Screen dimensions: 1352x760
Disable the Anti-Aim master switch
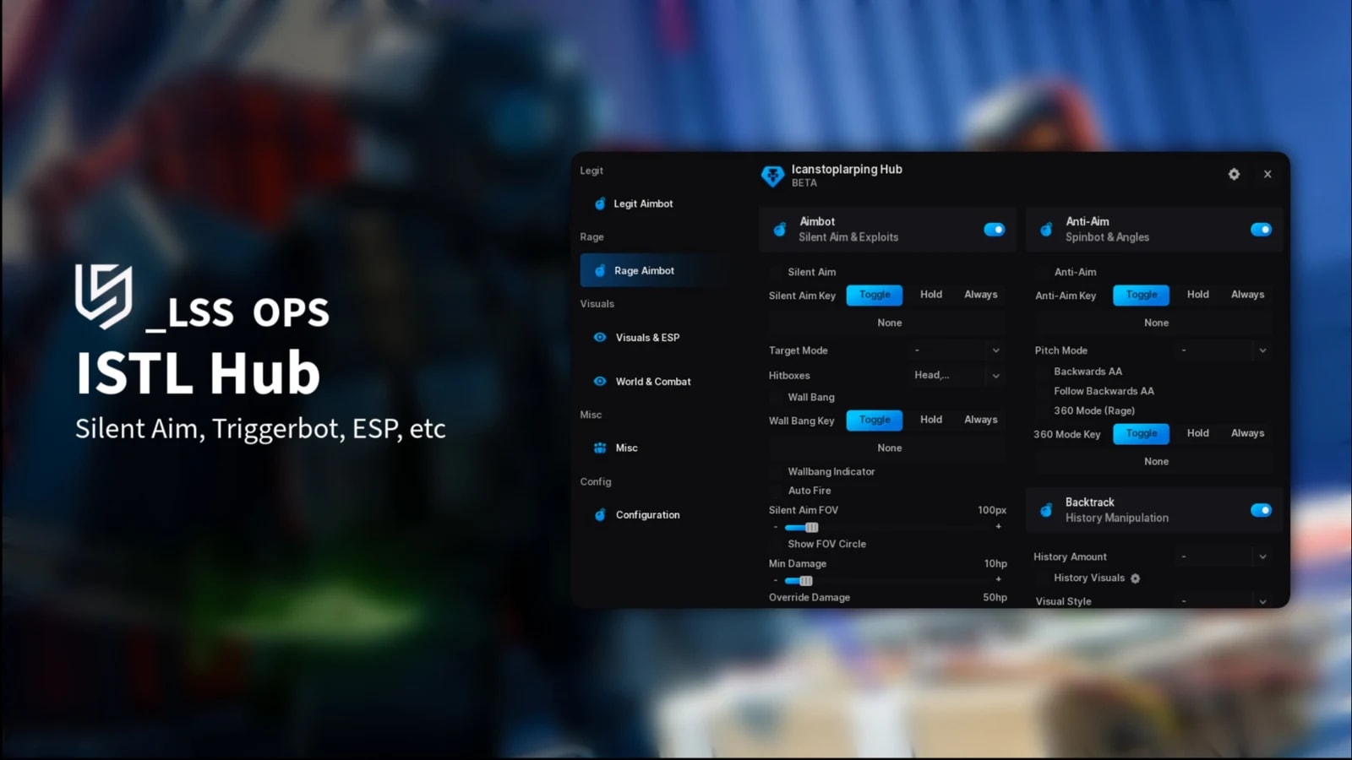coord(1261,230)
